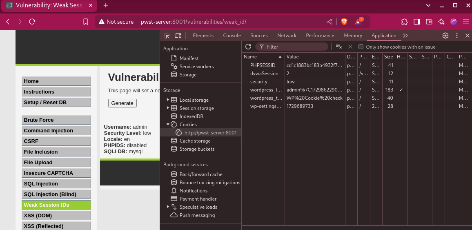The image size is (472, 230).
Task: Click the Brave wallet icon
Action: click(x=429, y=22)
